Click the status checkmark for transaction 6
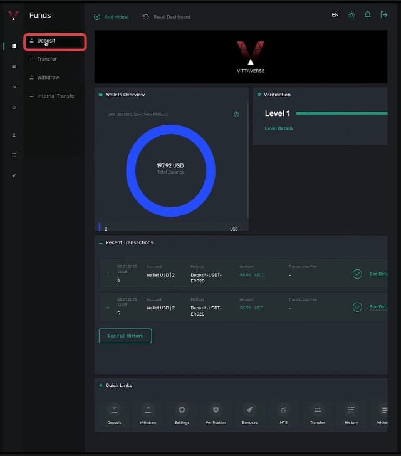Screen dimensions: 401x456 pos(357,274)
